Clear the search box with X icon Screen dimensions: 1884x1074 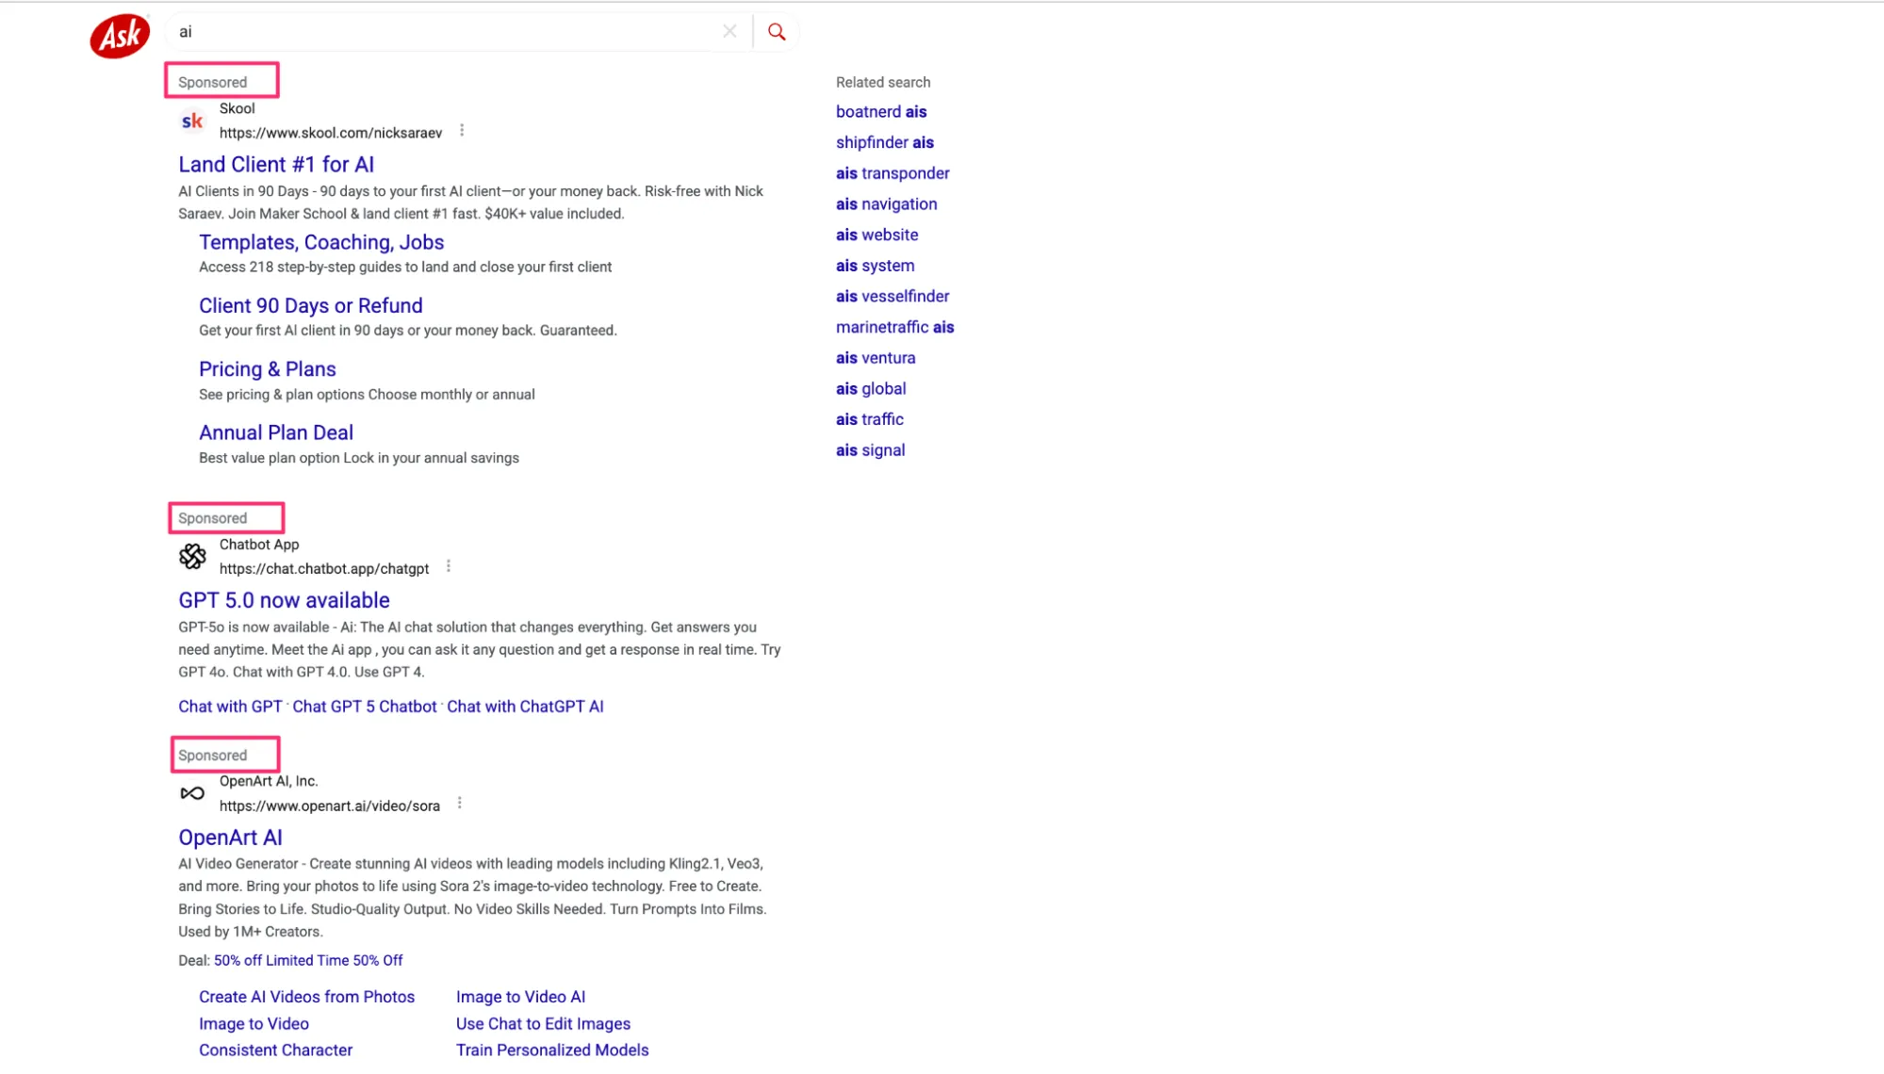(729, 32)
